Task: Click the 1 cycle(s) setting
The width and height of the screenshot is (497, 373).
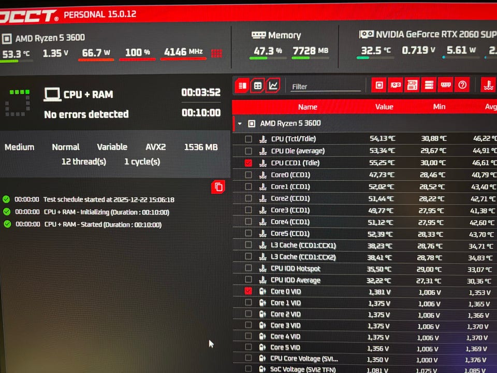Action: [x=142, y=162]
